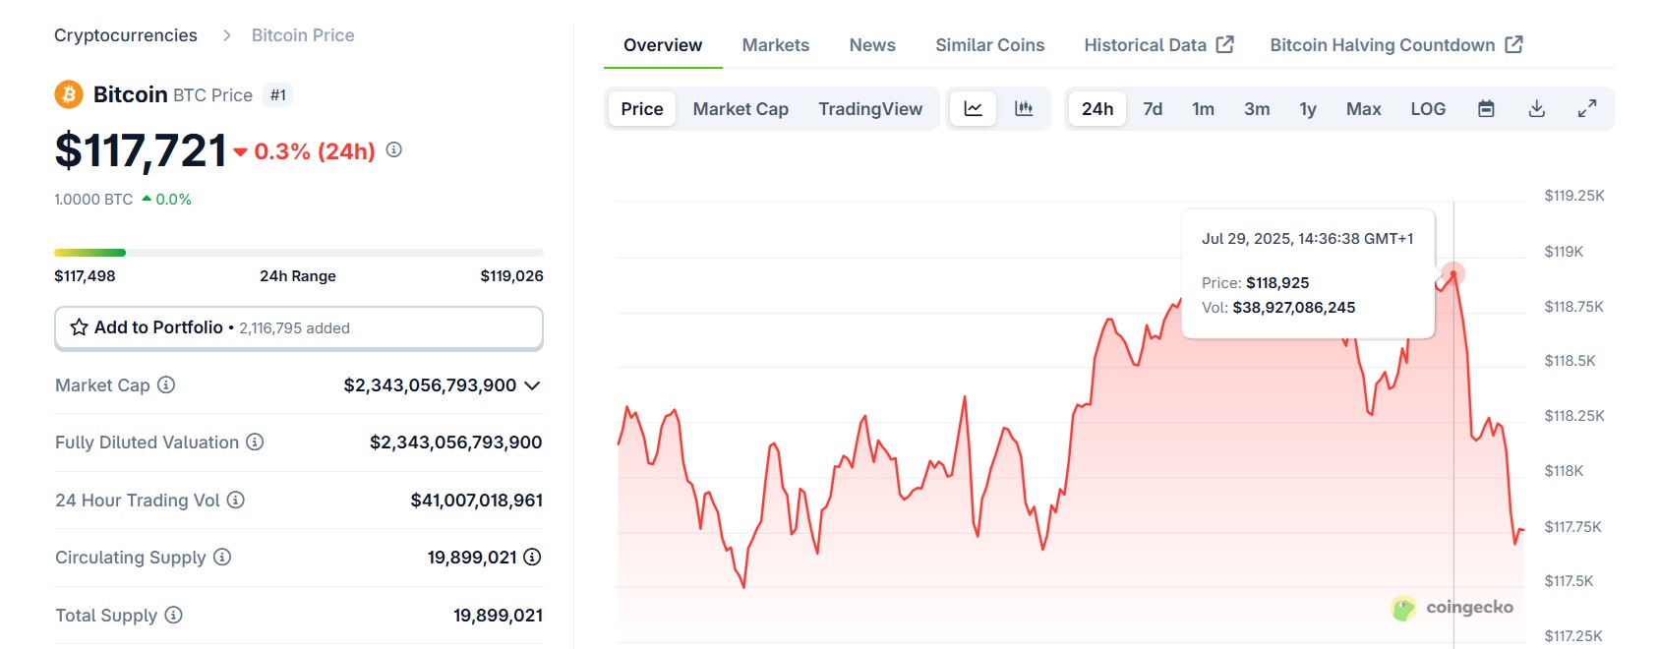Viewport: 1659px width, 649px height.
Task: Click the $117,498 range low value
Action: click(x=85, y=276)
